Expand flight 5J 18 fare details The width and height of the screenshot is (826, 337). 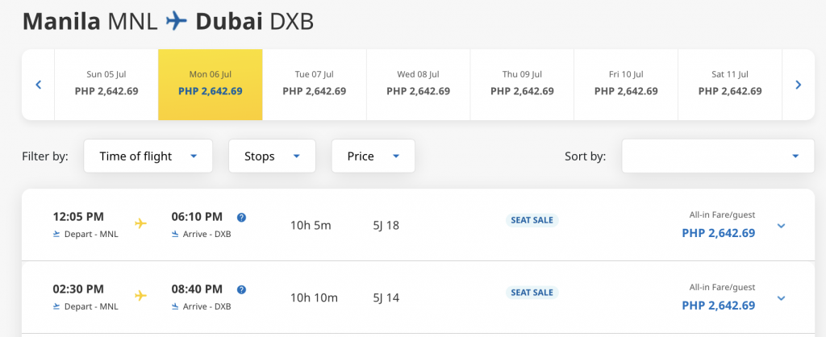(781, 226)
